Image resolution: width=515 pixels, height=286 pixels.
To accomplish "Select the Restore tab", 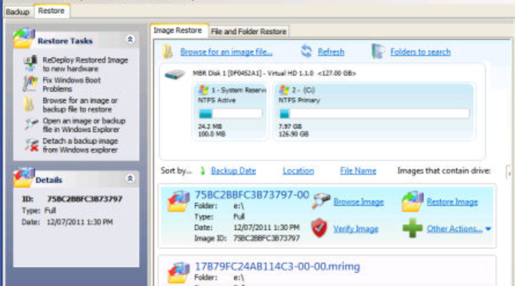I will [51, 11].
